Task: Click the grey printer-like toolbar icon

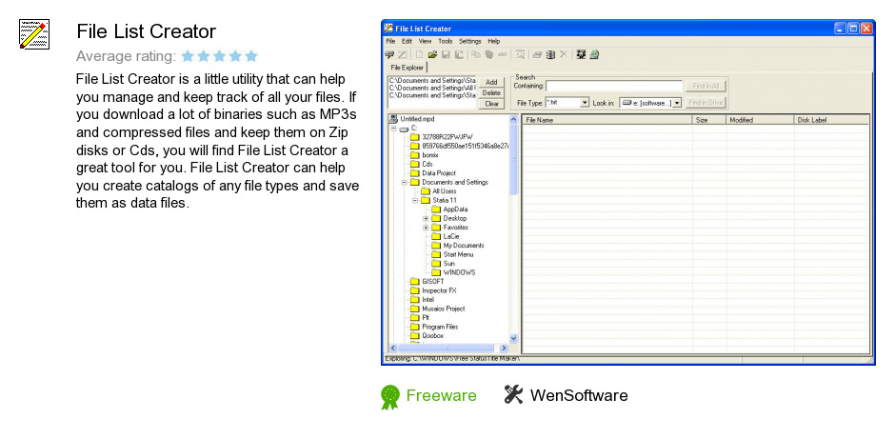Action: click(x=537, y=55)
